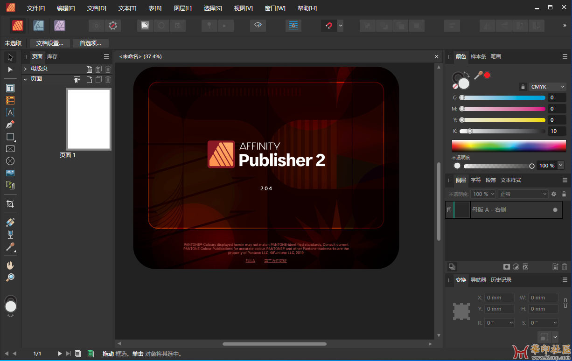The image size is (572, 361).
Task: Select the Colour Picker tool in toolbox
Action: (x=10, y=247)
